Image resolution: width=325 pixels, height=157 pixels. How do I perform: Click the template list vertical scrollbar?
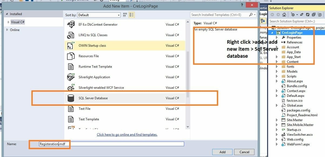pyautogui.click(x=188, y=73)
